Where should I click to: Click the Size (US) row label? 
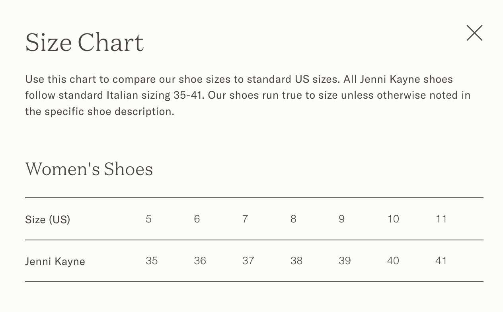pyautogui.click(x=48, y=219)
